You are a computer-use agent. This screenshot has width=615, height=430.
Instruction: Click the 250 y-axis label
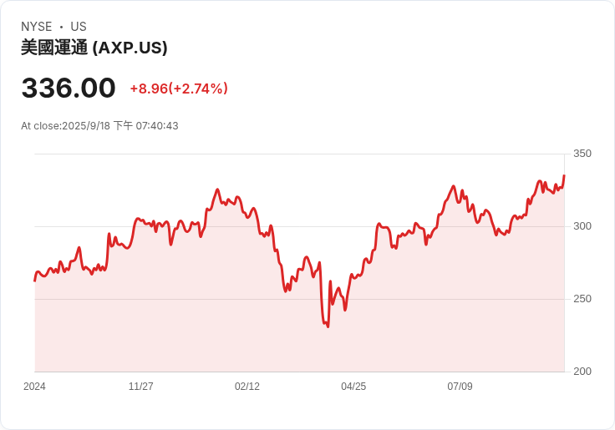pos(582,299)
